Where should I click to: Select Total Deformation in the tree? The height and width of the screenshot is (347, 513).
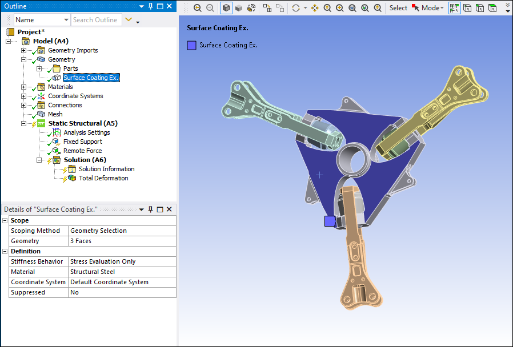[x=103, y=178]
